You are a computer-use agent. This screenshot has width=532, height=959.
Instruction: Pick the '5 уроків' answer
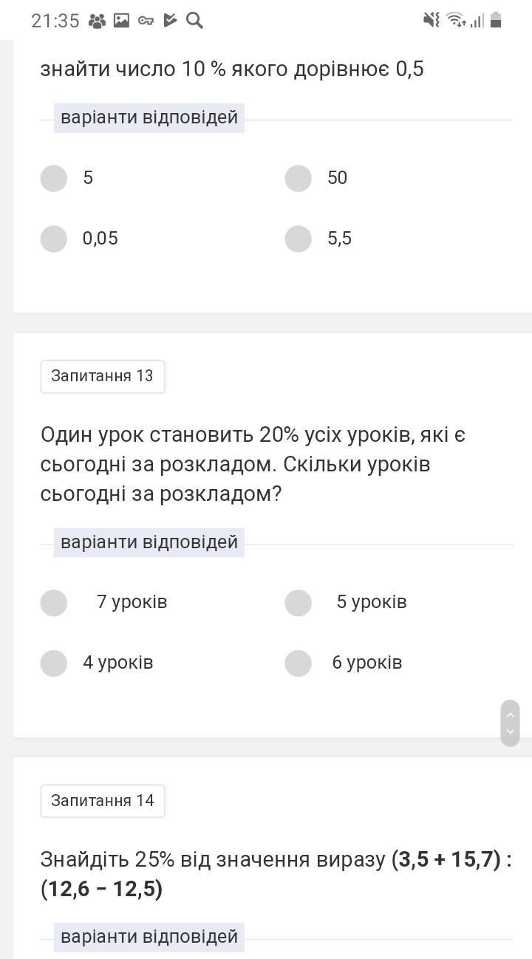(299, 603)
